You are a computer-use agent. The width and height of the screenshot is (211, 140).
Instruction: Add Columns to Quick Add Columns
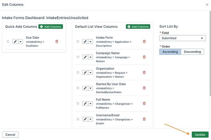[x=51, y=27]
